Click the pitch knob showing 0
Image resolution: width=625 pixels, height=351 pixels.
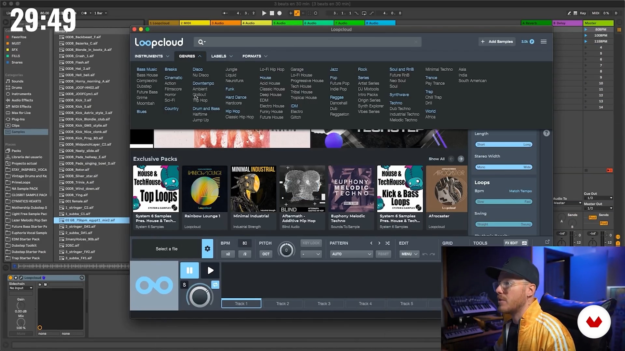coord(286,250)
